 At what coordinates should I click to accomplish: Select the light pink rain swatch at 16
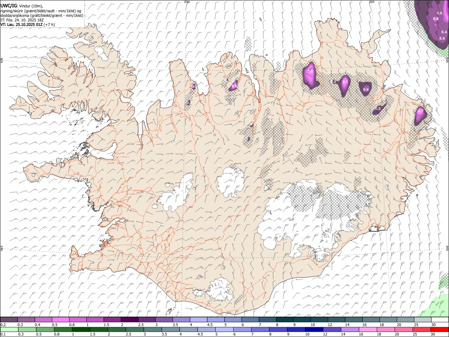(368, 329)
